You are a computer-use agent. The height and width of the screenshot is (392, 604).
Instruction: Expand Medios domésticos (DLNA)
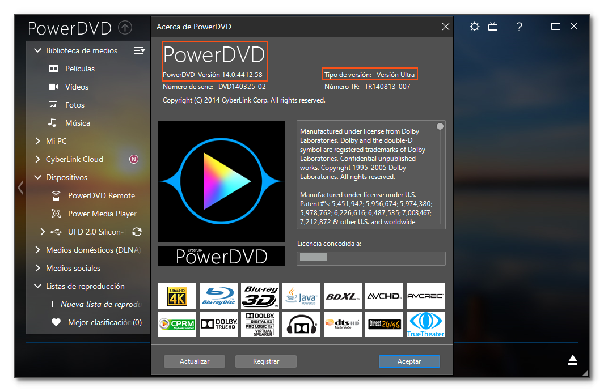pyautogui.click(x=37, y=250)
